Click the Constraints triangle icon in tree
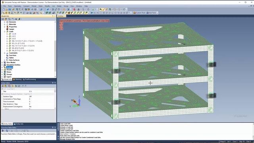254x143 pixels. point(7,53)
